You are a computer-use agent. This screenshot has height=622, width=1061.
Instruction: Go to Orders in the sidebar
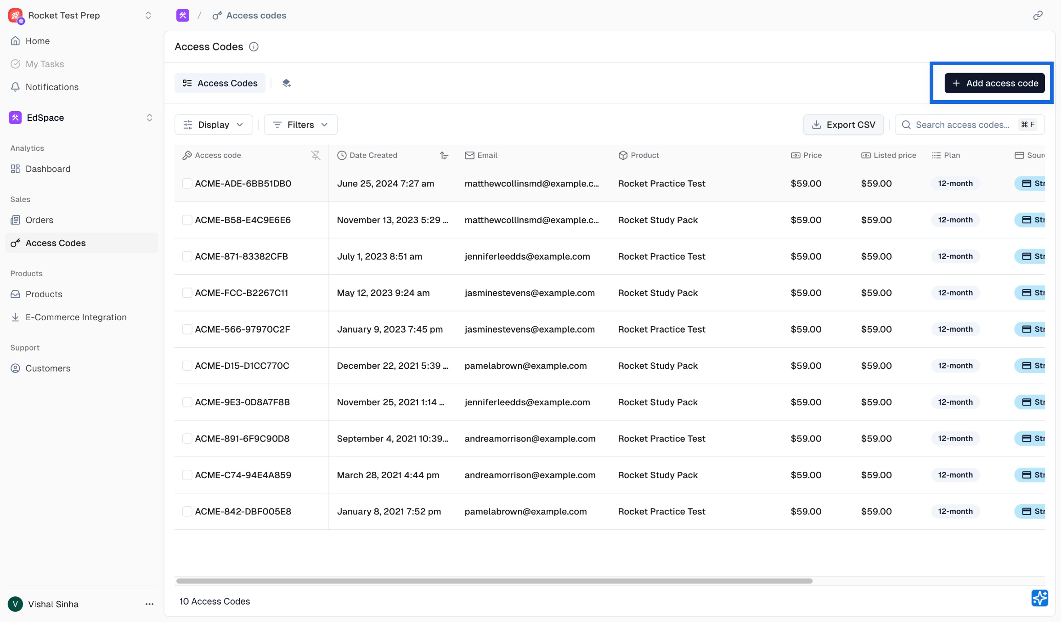pos(40,220)
